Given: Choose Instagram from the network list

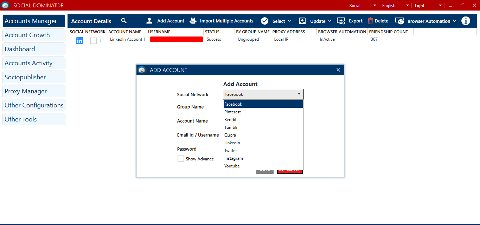Looking at the screenshot, I should coord(263,158).
